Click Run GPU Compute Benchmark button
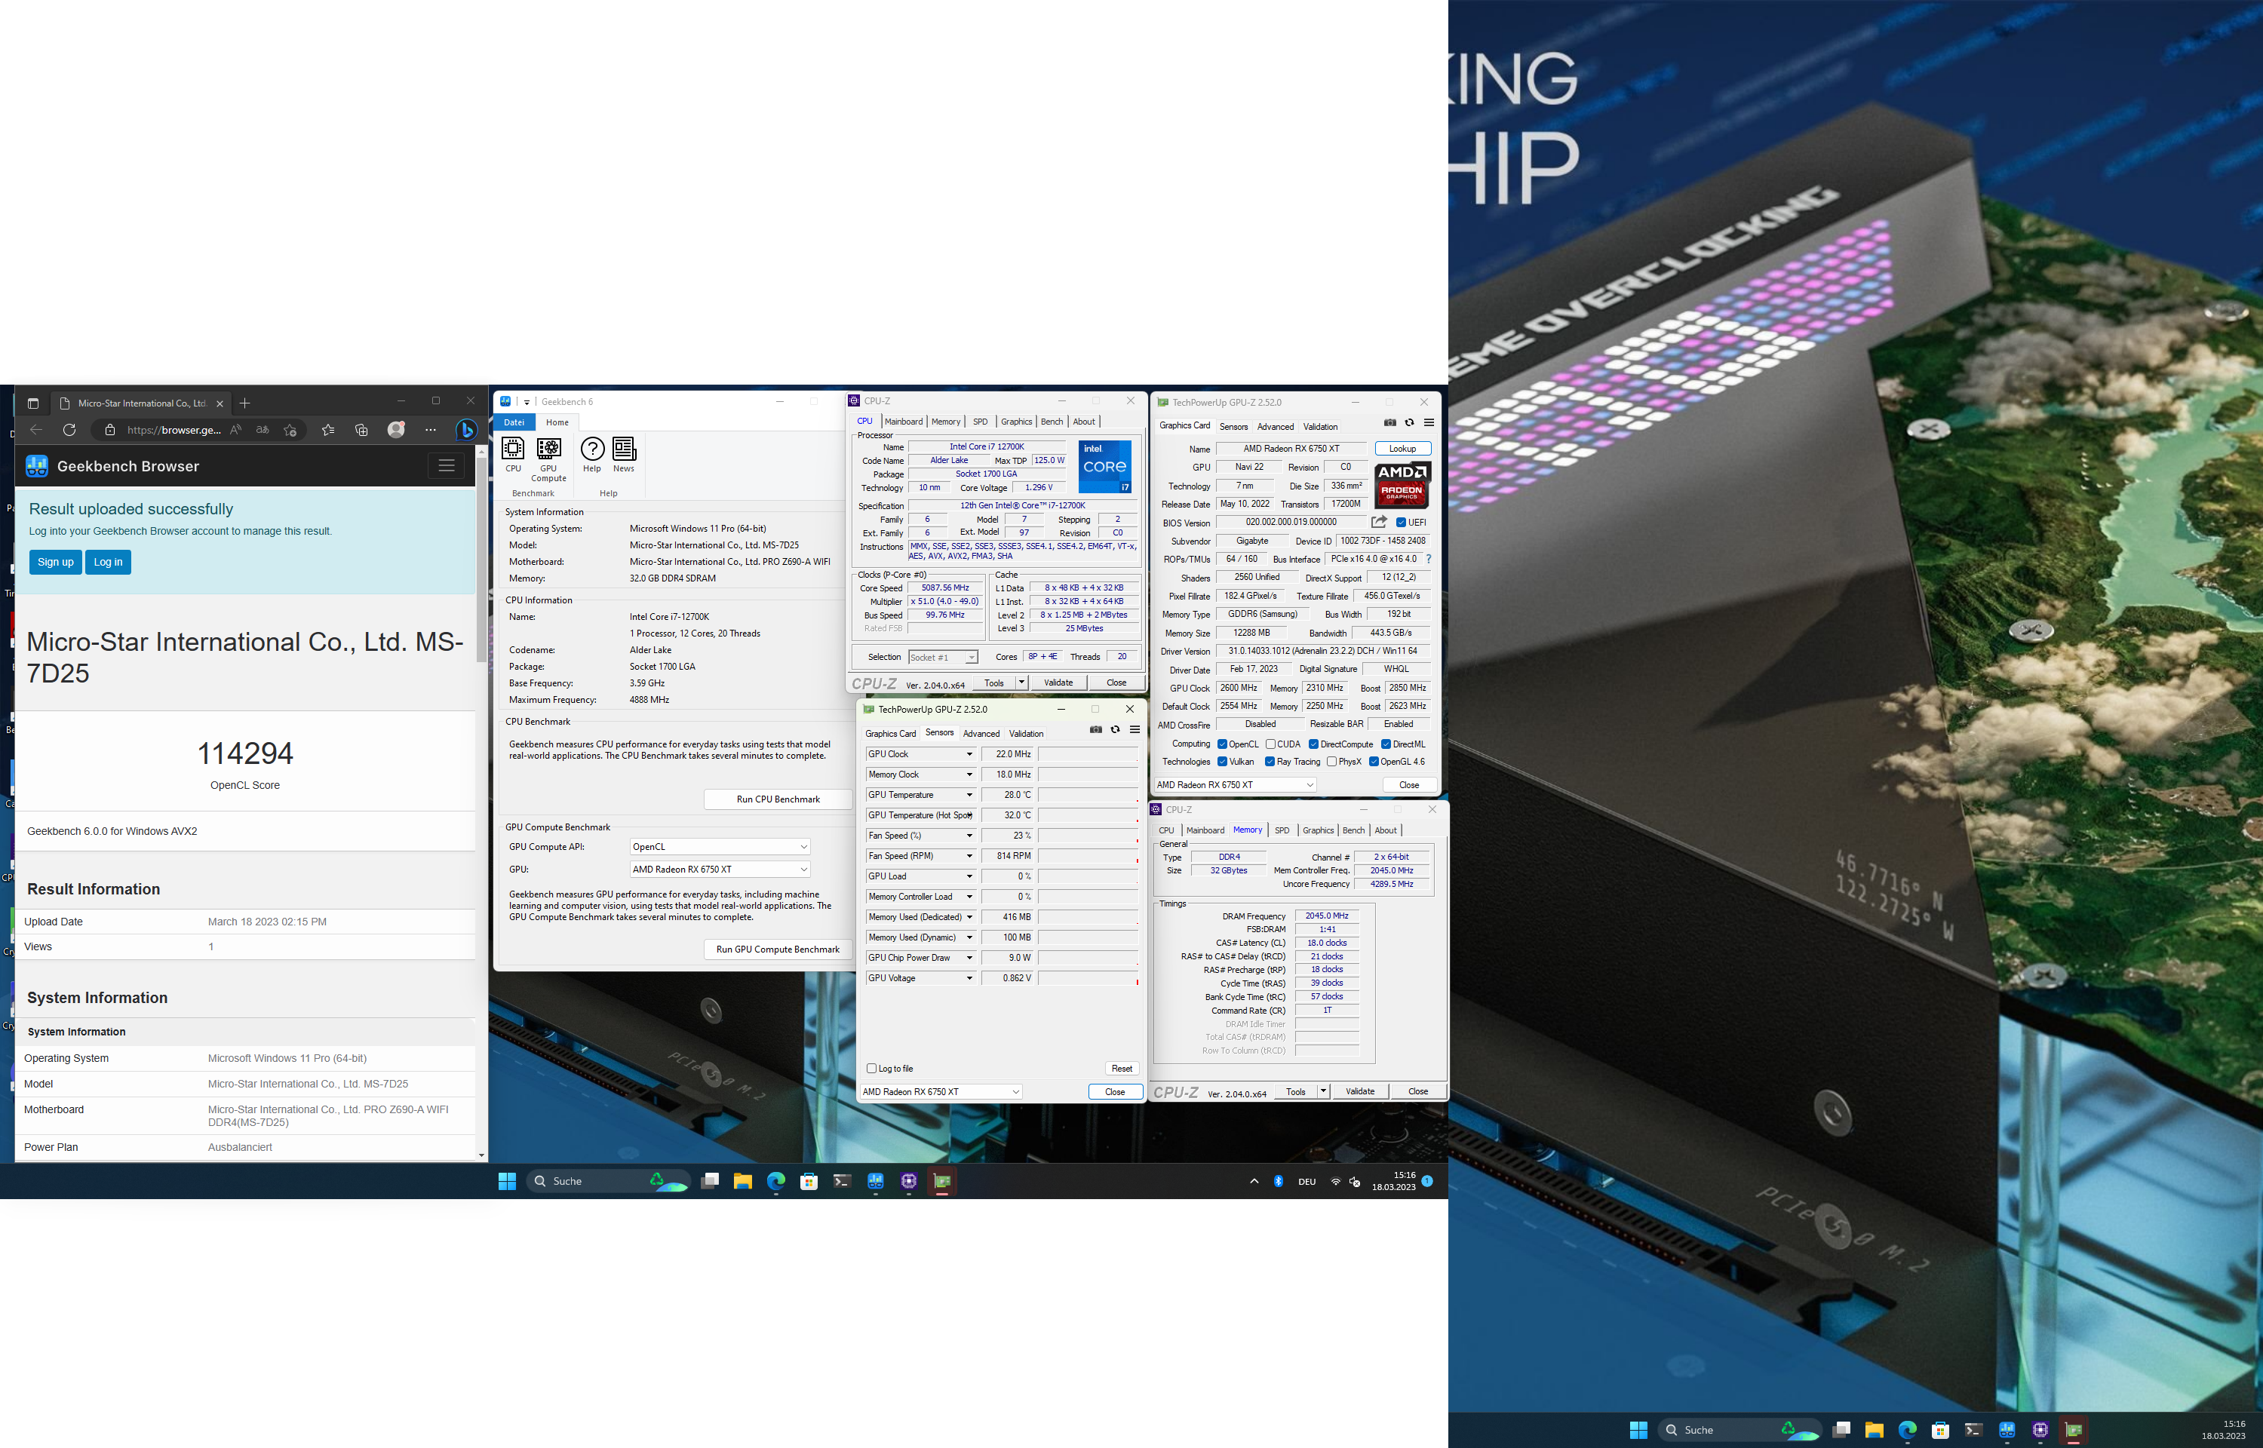 [778, 949]
